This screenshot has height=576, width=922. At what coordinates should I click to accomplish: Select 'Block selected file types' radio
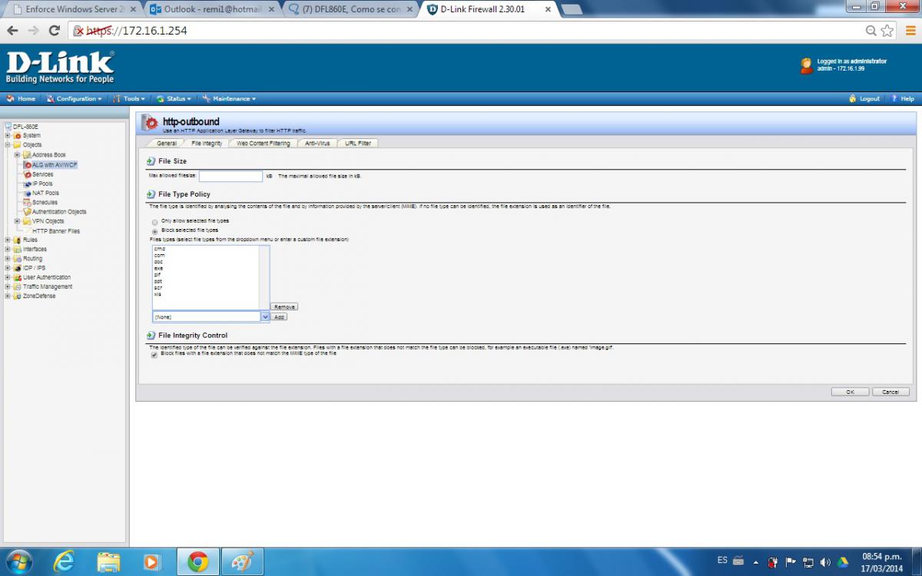click(155, 230)
